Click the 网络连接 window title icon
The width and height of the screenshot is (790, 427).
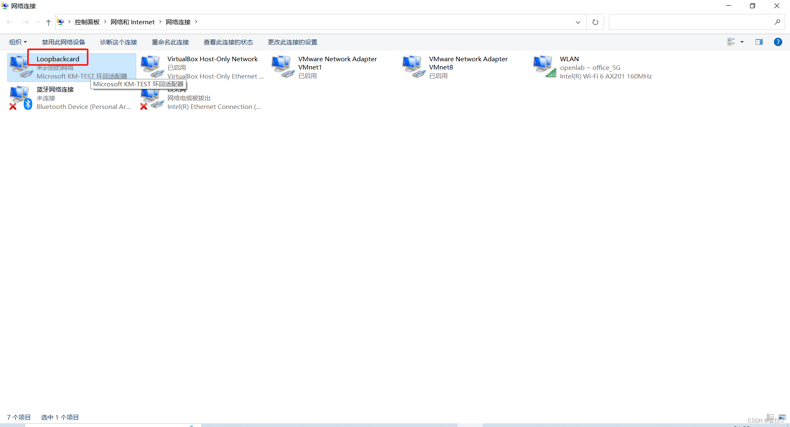5,6
